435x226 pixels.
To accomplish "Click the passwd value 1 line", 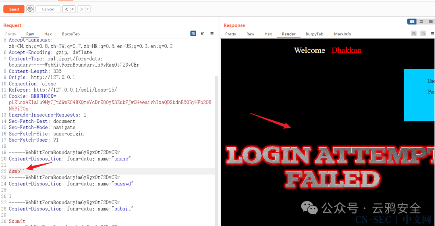I will [x=10, y=196].
